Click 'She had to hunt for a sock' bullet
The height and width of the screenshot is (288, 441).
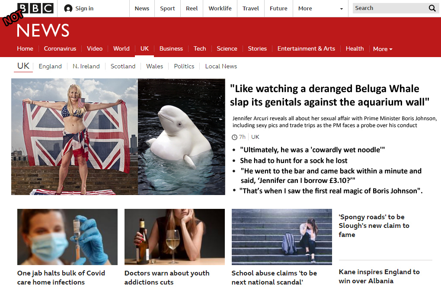[x=294, y=160]
